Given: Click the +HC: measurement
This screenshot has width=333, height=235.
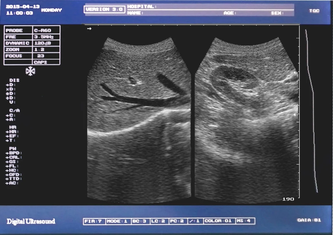Looking at the screenshot, I should [12, 170].
